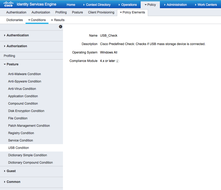Click the Identity Services Engine title

(x=36, y=4)
